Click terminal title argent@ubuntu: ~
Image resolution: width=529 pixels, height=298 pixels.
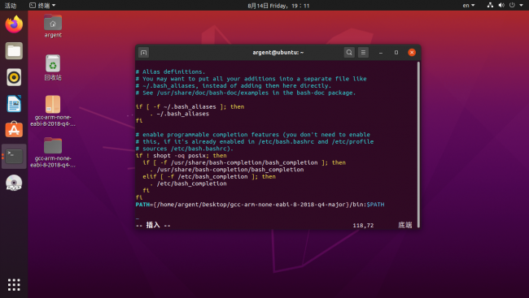coord(278,53)
